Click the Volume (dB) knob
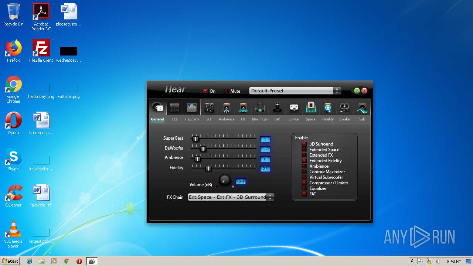Screen dimensions: 473x266 pos(225,180)
